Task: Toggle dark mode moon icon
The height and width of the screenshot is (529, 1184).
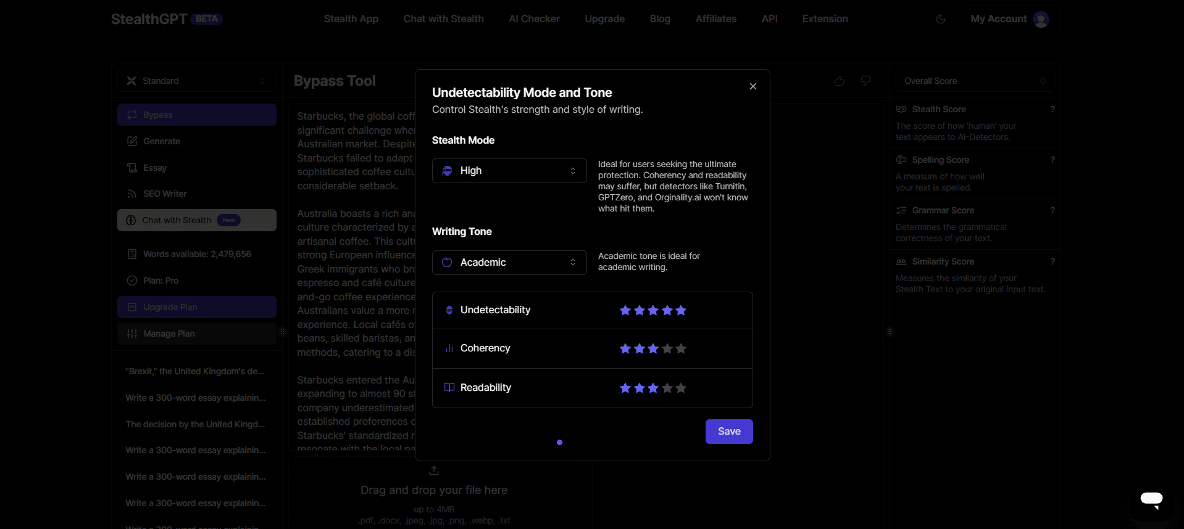Action: 940,19
